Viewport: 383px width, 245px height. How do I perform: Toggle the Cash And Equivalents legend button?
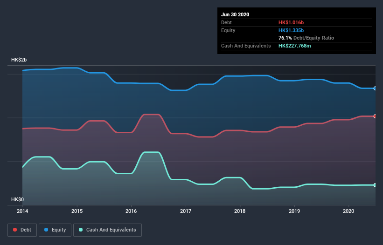(x=107, y=230)
